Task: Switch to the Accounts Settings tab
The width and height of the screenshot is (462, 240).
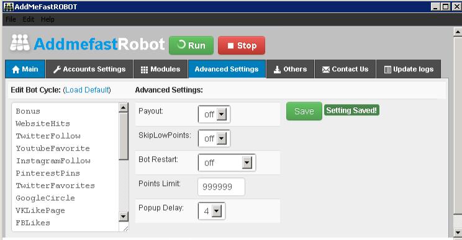Action: click(x=89, y=69)
